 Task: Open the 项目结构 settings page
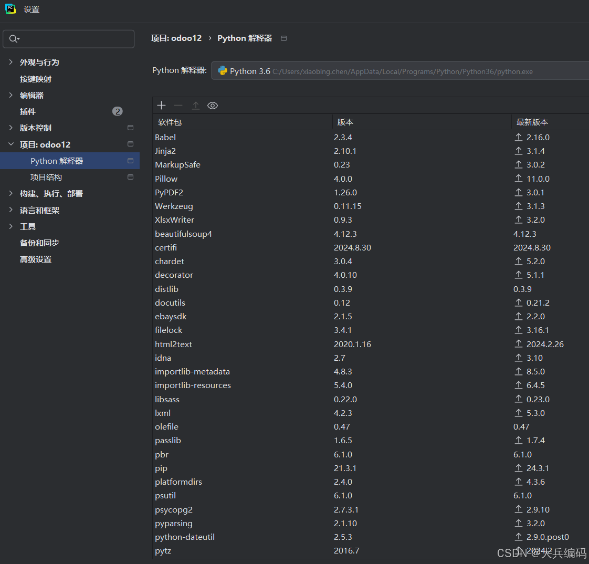coord(46,177)
